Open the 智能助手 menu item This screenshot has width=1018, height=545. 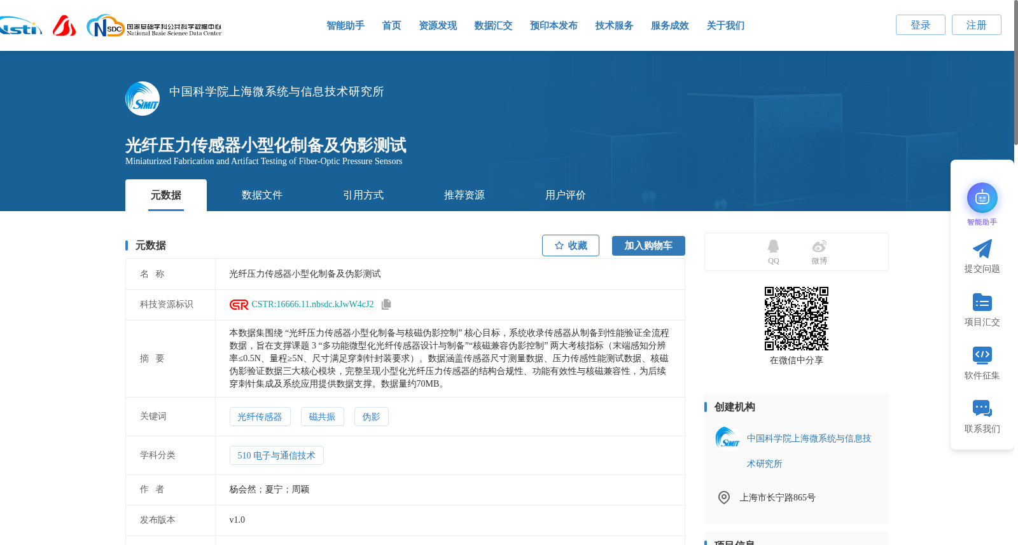[x=345, y=25]
